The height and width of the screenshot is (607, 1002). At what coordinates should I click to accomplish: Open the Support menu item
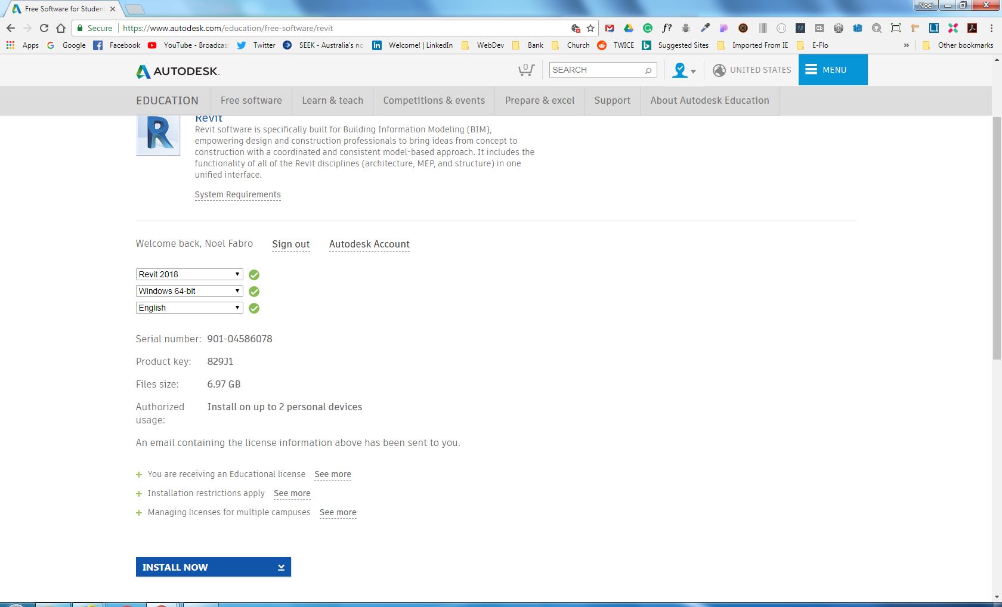[x=612, y=100]
